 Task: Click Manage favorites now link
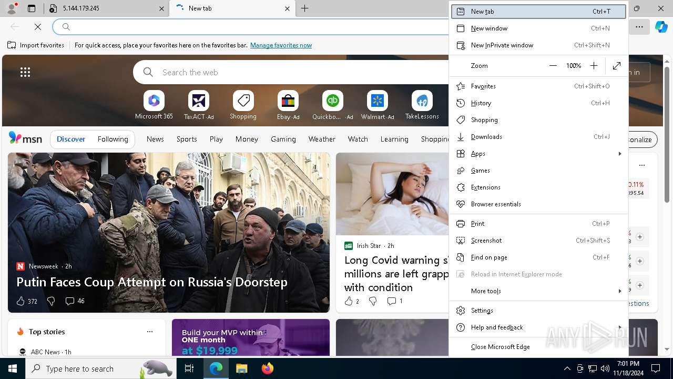pyautogui.click(x=281, y=45)
